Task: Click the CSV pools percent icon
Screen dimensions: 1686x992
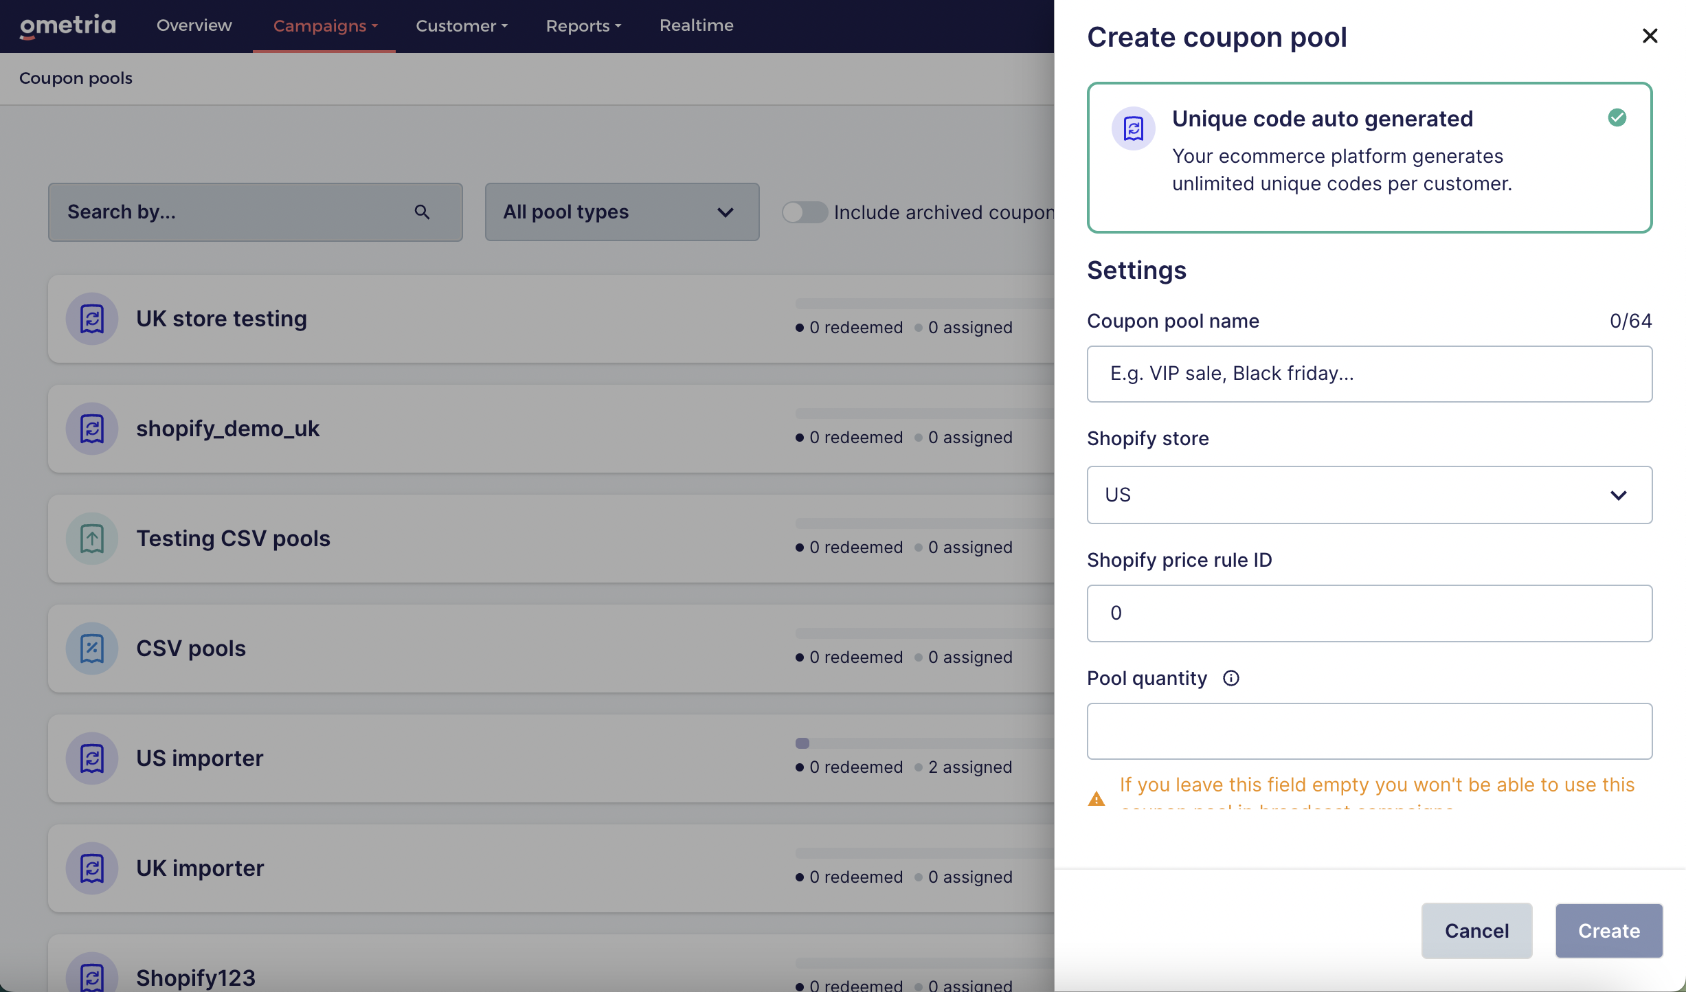Action: tap(92, 649)
